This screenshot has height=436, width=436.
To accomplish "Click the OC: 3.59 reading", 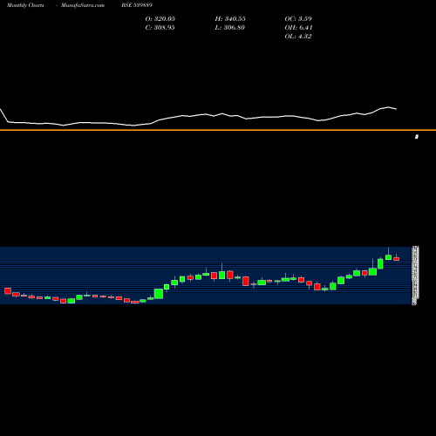I will tap(298, 19).
